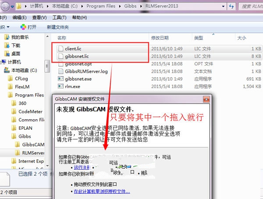Expand the arrow after Program Files breadcrumb
The height and width of the screenshot is (199, 263).
[x=120, y=7]
